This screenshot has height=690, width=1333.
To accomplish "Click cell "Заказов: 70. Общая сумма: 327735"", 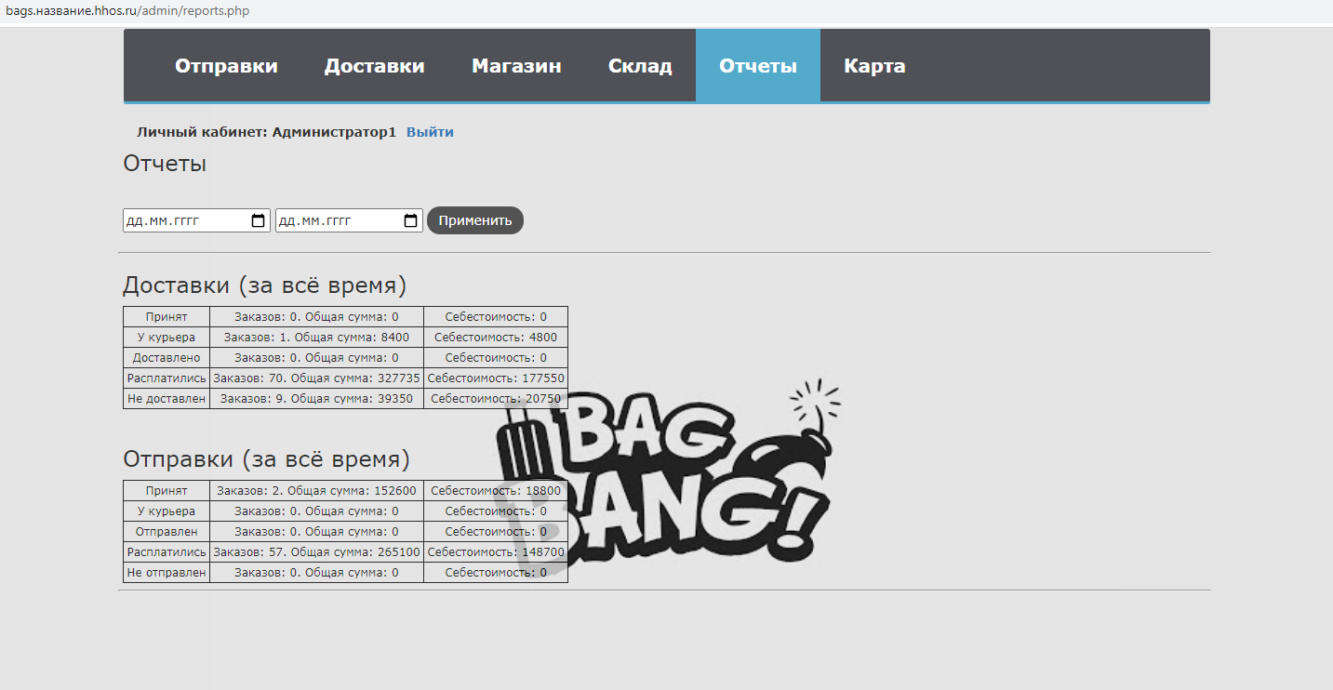I will pyautogui.click(x=316, y=378).
